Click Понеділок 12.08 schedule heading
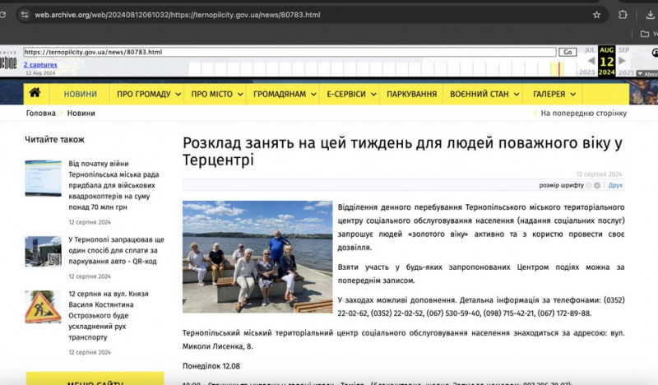Screen dimensions: 658x385 click(211, 366)
